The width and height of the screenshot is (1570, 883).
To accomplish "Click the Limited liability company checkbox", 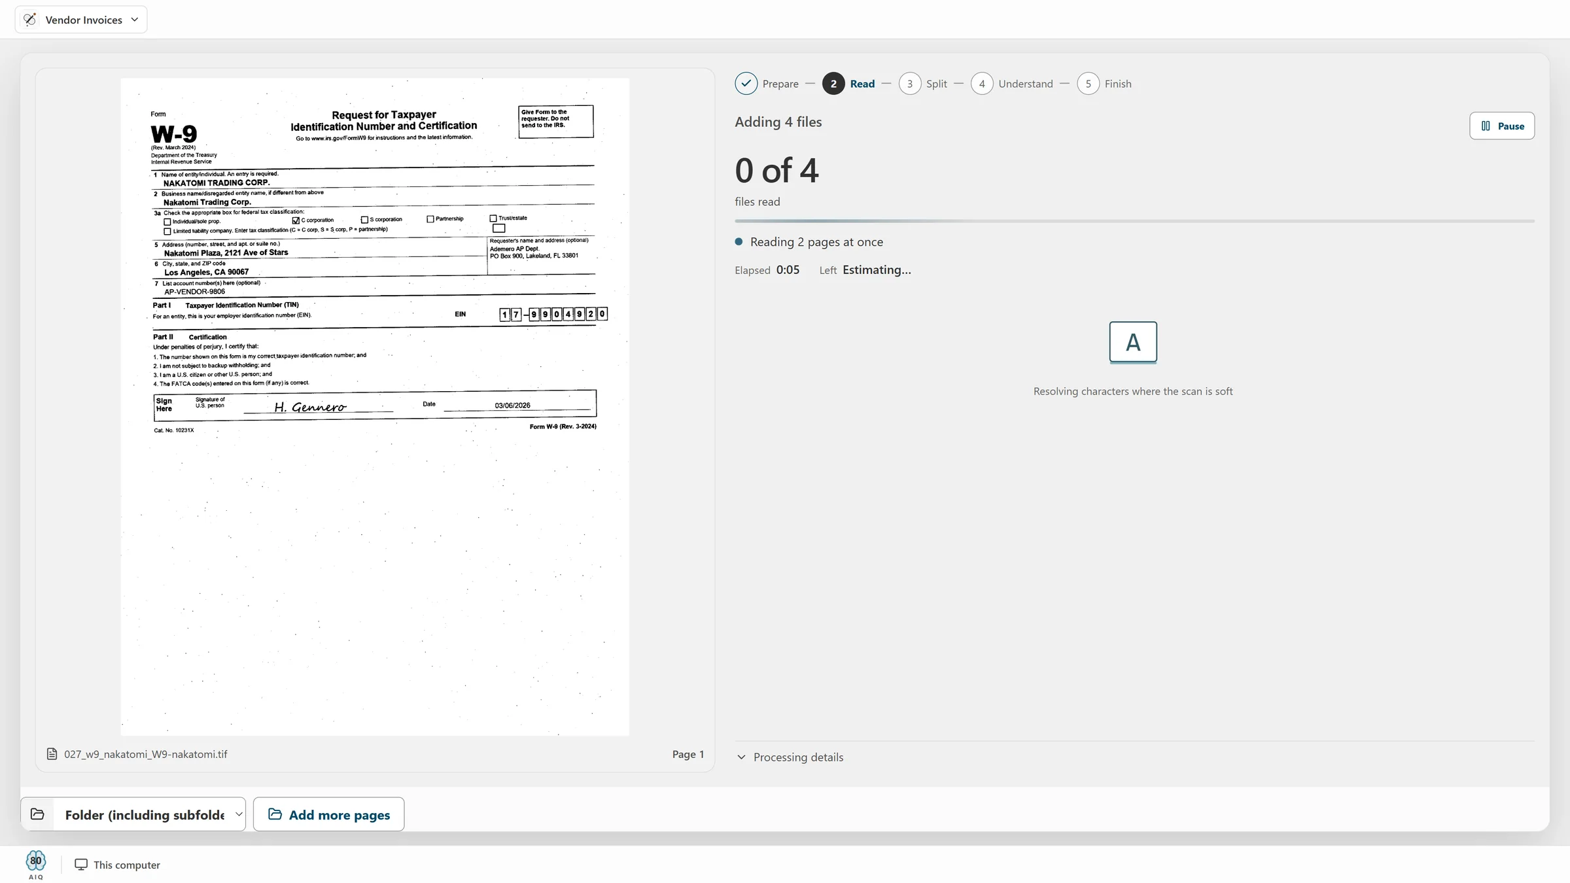I will [x=167, y=232].
